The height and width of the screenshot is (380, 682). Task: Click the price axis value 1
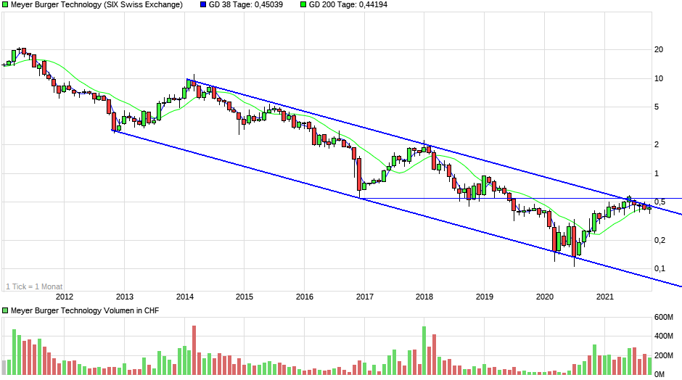tap(657, 173)
